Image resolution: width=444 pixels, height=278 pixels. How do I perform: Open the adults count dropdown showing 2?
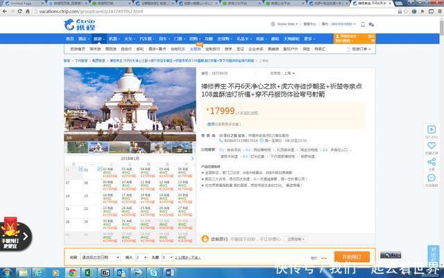[x=142, y=257]
